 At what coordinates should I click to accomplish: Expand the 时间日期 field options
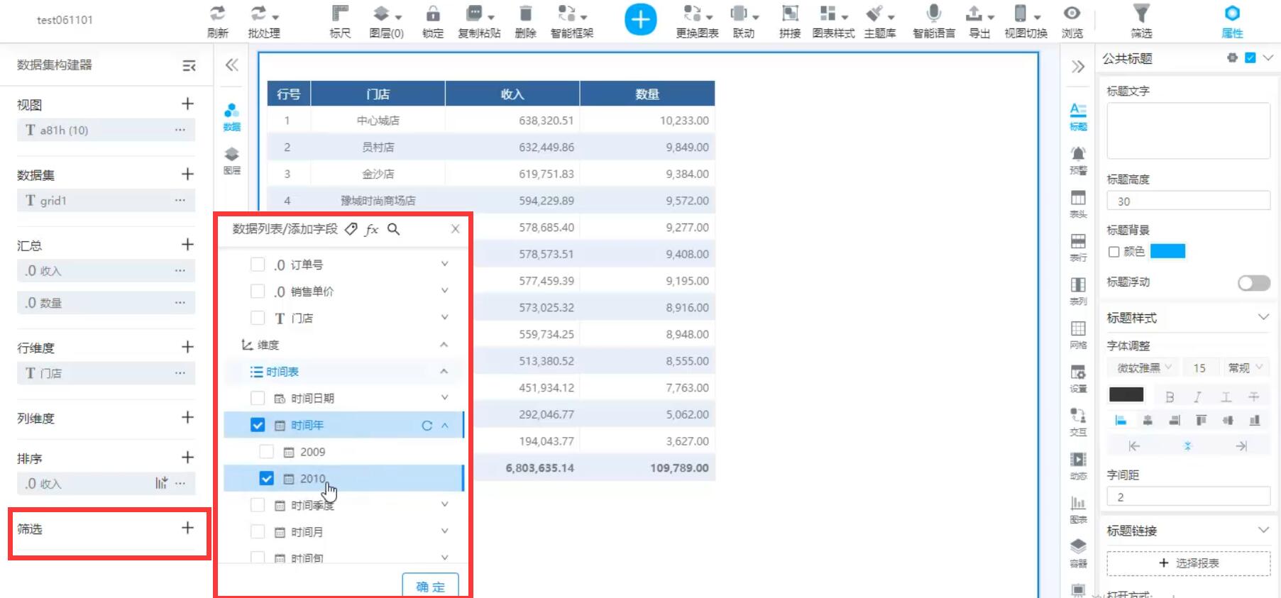444,398
